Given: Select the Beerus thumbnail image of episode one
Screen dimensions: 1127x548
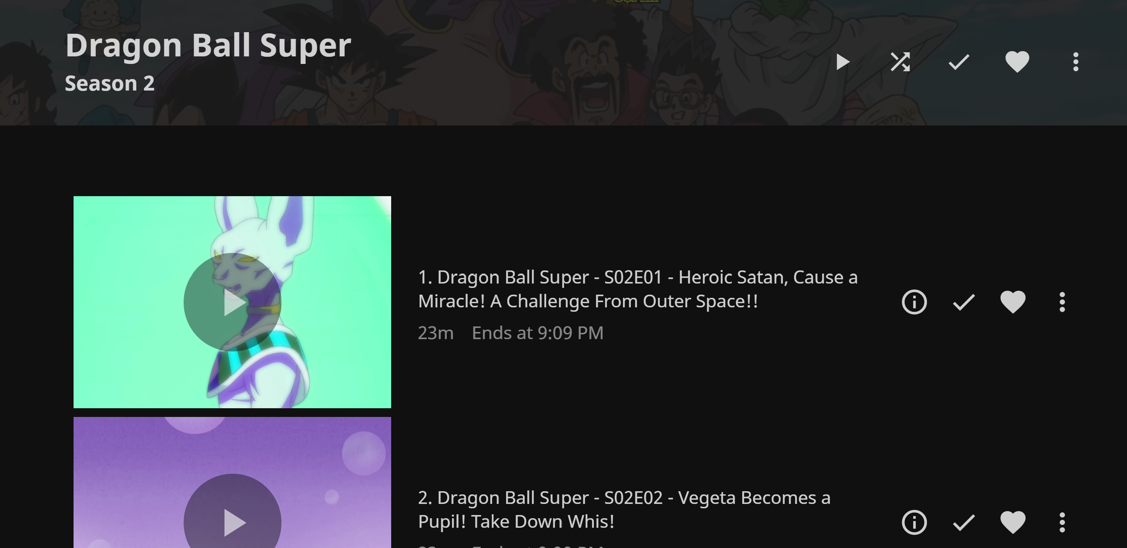Looking at the screenshot, I should tap(232, 302).
